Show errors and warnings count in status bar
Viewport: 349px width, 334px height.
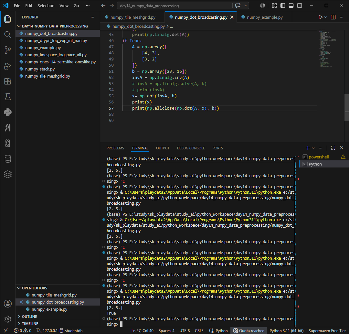(x=23, y=330)
